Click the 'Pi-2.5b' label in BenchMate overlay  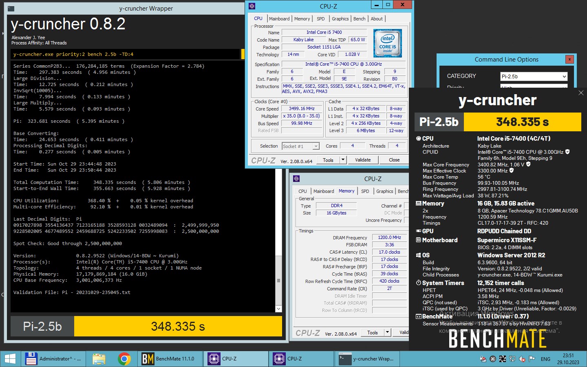(439, 122)
